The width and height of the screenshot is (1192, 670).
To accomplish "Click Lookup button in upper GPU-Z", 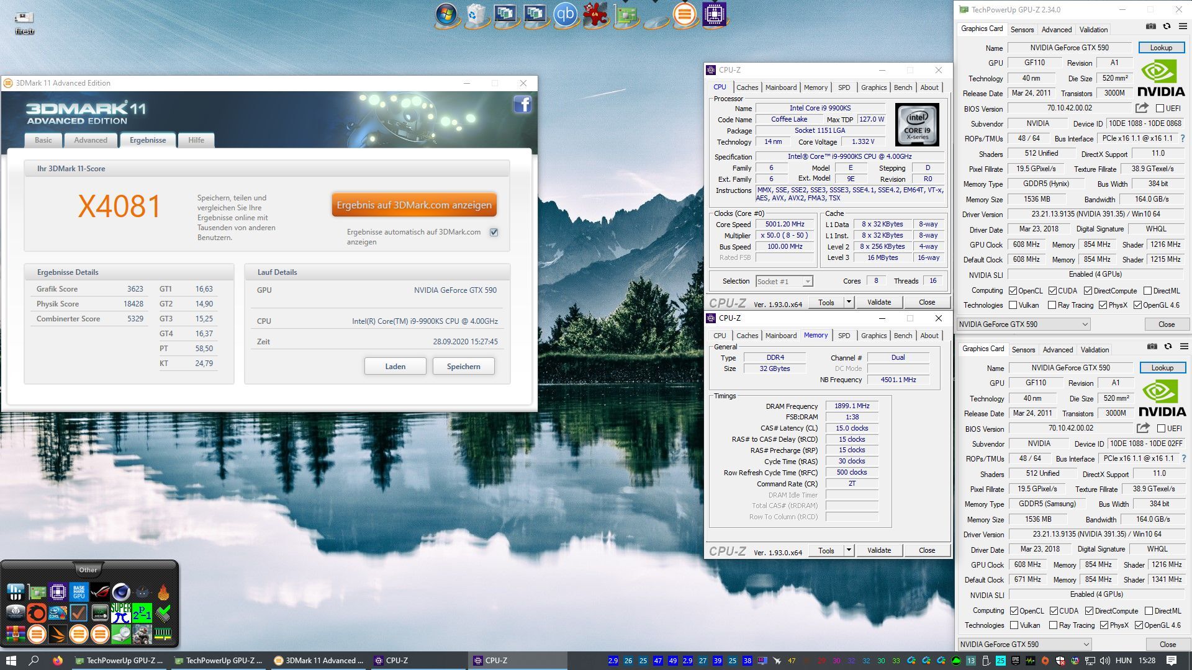I will click(1161, 48).
